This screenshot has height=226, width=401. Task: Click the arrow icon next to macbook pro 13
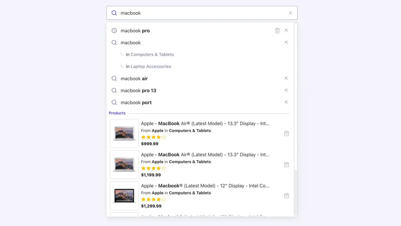(286, 90)
